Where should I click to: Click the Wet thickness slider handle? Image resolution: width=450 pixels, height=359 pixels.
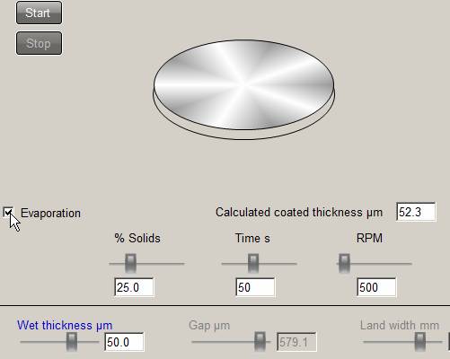72,342
